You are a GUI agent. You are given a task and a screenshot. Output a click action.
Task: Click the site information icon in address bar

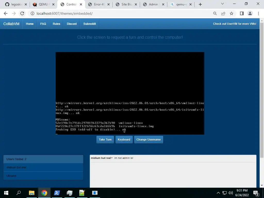(x=32, y=13)
